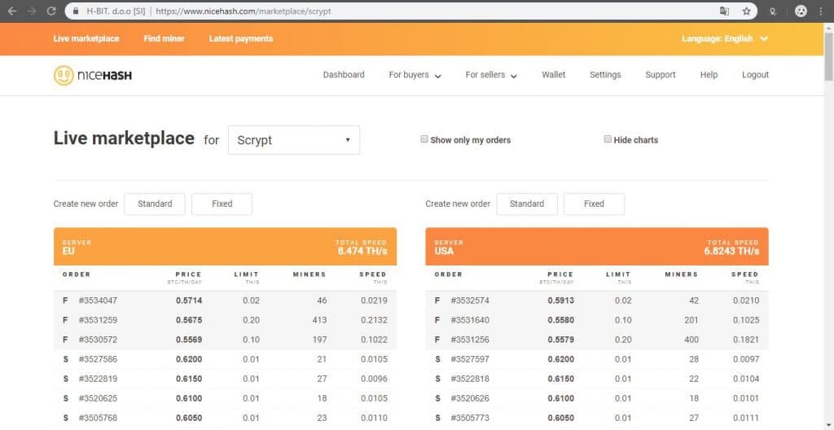Tick the Hide charts checkbox
The image size is (834, 430).
coord(608,139)
